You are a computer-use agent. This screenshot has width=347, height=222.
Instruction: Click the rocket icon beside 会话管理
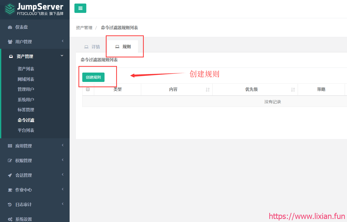10,175
